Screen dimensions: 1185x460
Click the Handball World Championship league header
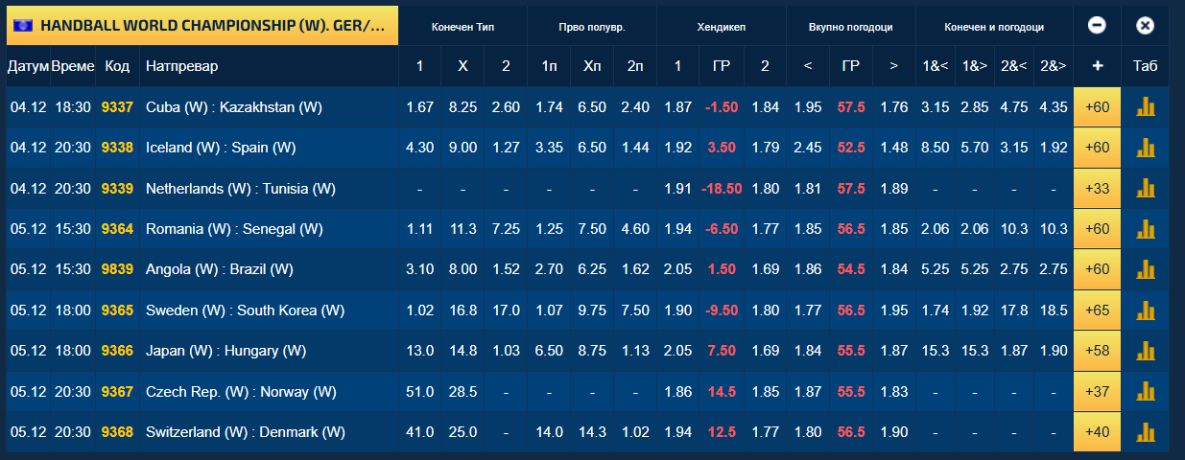coord(201,26)
